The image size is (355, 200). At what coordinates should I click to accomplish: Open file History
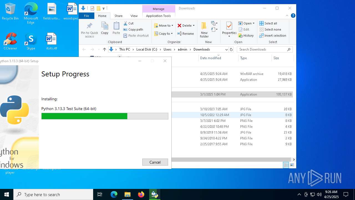[246, 36]
